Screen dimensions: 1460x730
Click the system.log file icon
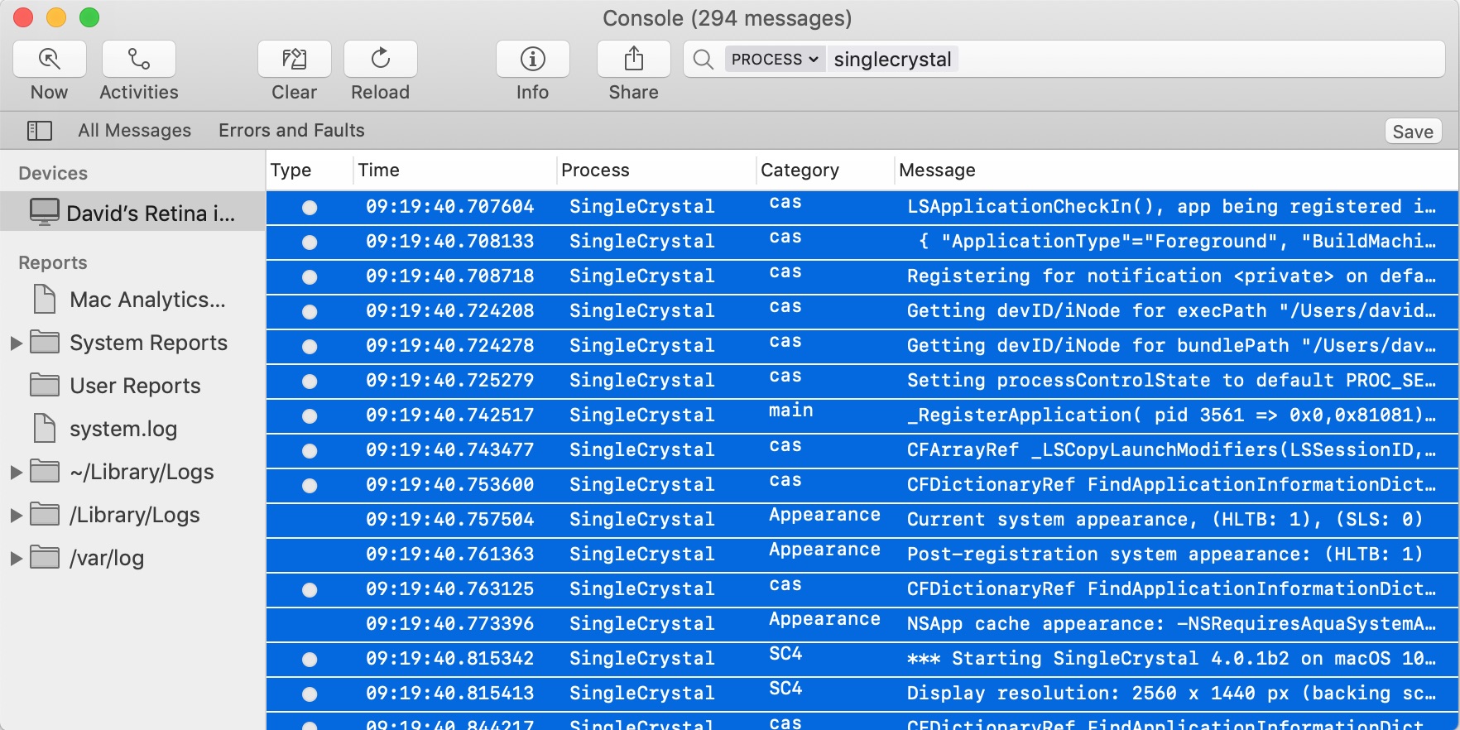pos(45,428)
